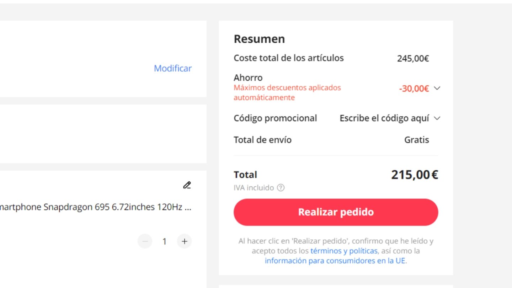
Task: Decrease quantity with the minus button
Action: click(x=145, y=241)
